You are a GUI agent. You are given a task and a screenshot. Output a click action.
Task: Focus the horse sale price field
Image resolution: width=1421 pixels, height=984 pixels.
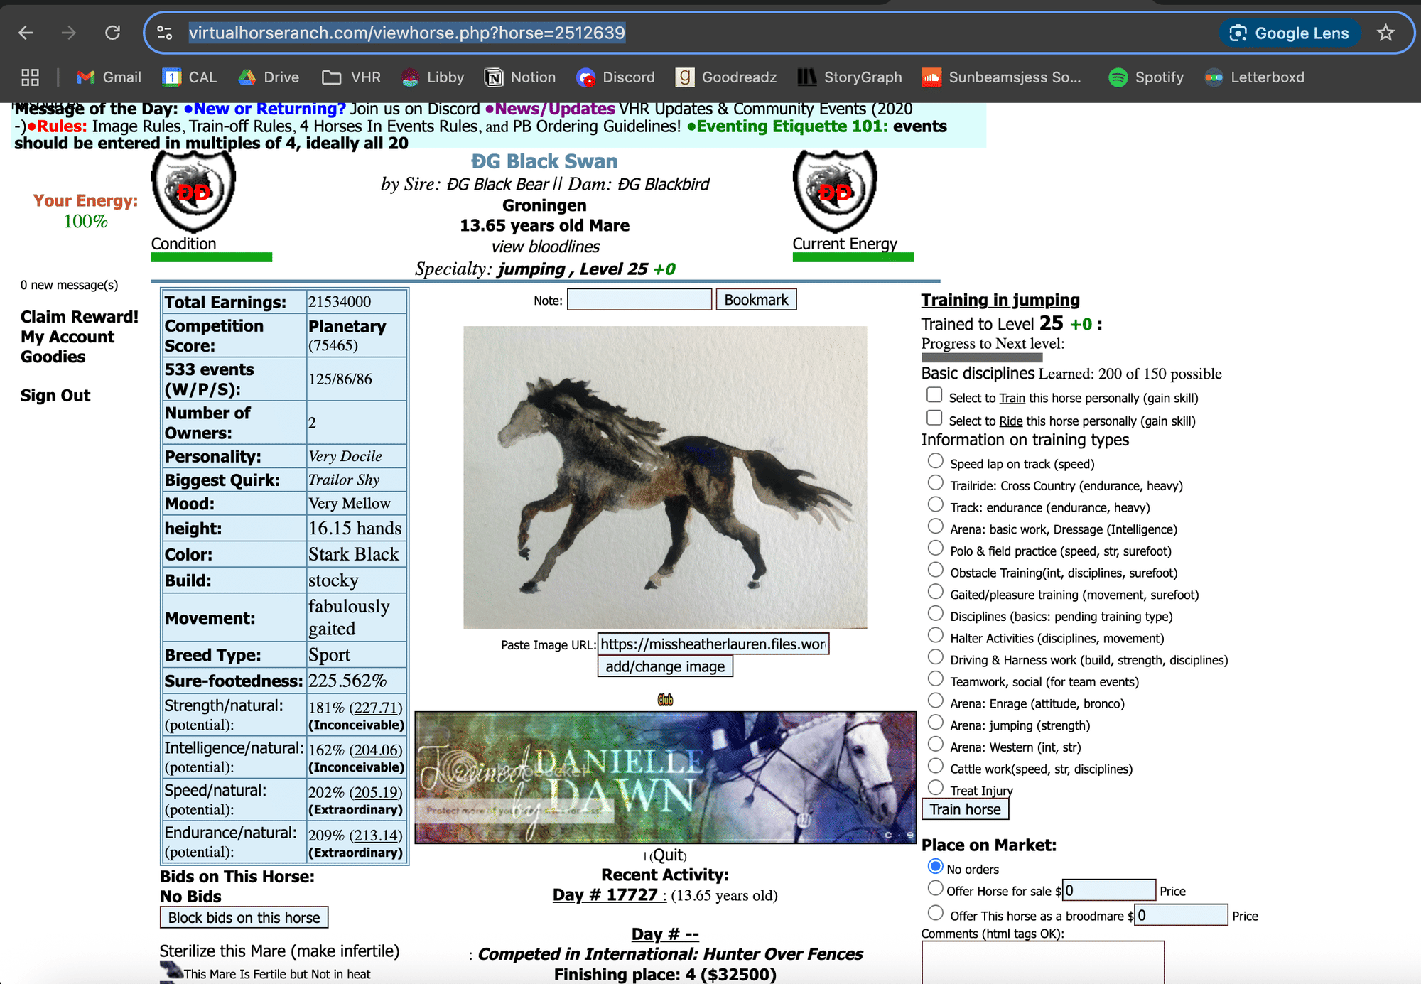(x=1109, y=890)
